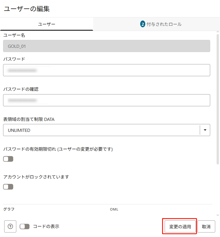Click the 変更の適用 button

[180, 226]
